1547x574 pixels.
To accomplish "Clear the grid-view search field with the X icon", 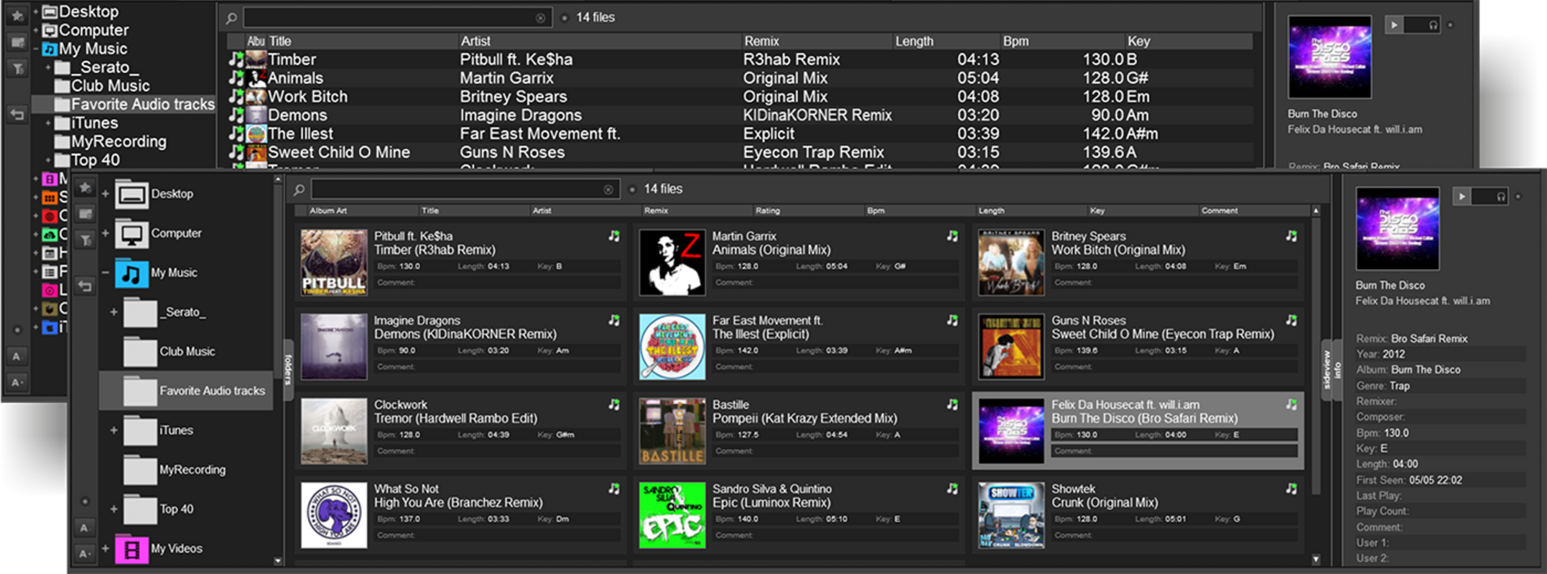I will pos(608,189).
